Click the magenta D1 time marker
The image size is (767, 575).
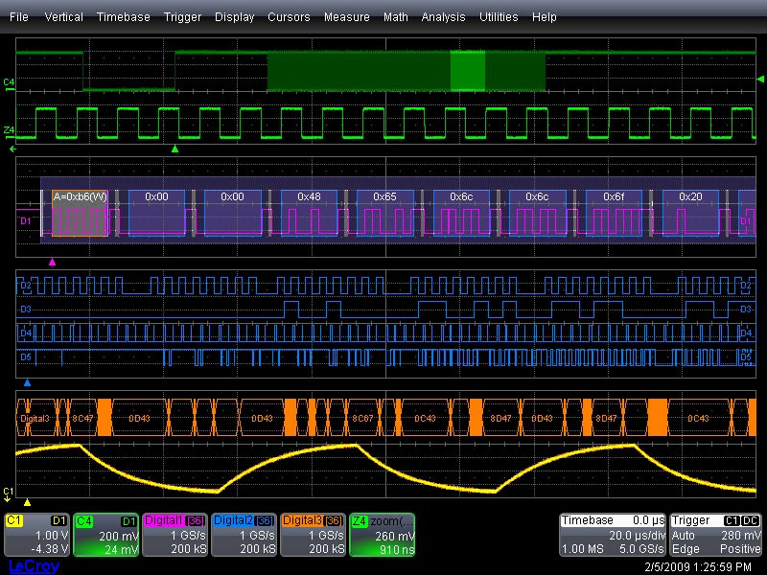52,261
